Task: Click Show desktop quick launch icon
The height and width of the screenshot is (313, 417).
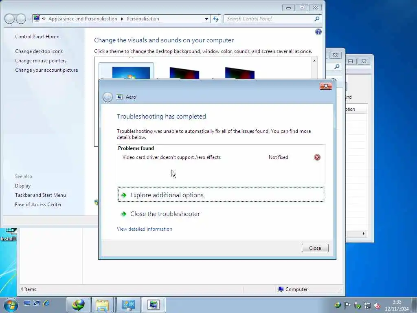Action: (27, 303)
